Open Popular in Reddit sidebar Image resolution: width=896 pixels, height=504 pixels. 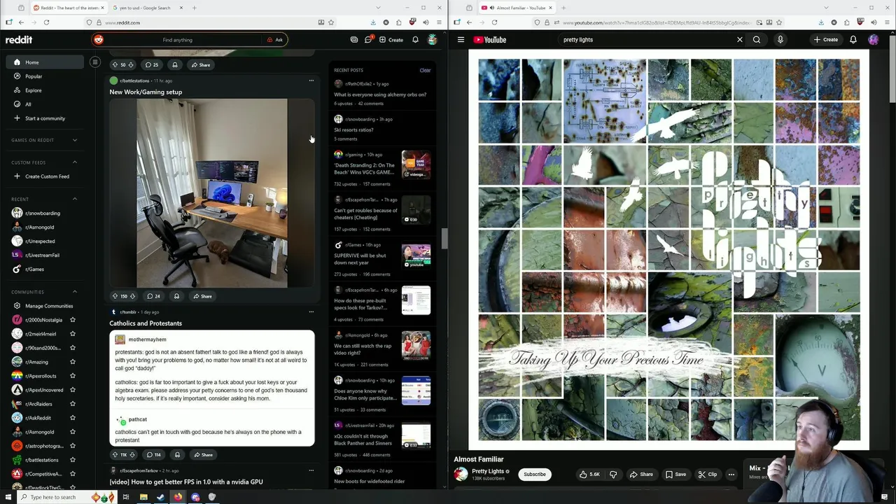click(46, 76)
